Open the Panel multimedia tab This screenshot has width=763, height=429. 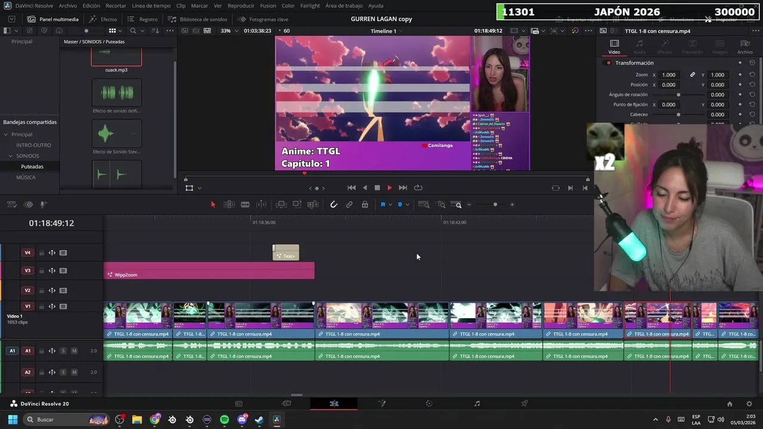[52, 19]
